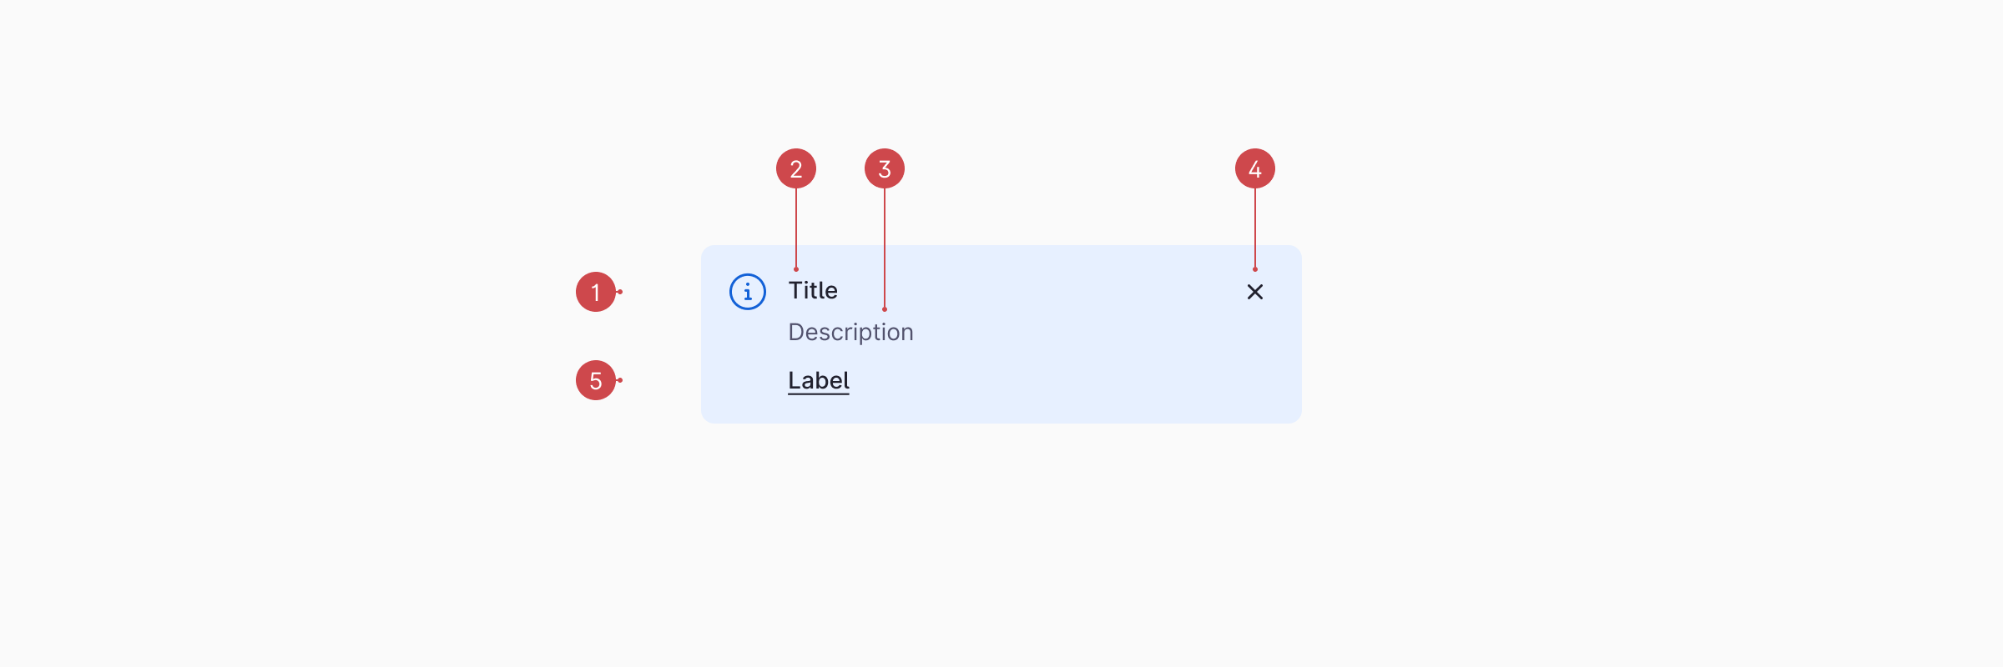Click the blue info circle icon
The image size is (2003, 667).
coord(748,292)
